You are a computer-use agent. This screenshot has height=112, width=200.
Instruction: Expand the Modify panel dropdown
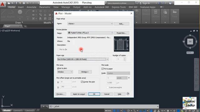coord(48,23)
